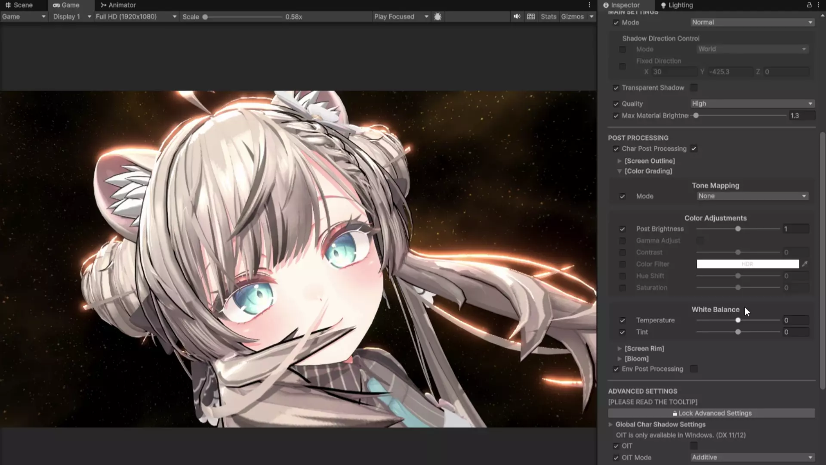Mute audio with the speaker icon
The width and height of the screenshot is (826, 465).
(517, 16)
